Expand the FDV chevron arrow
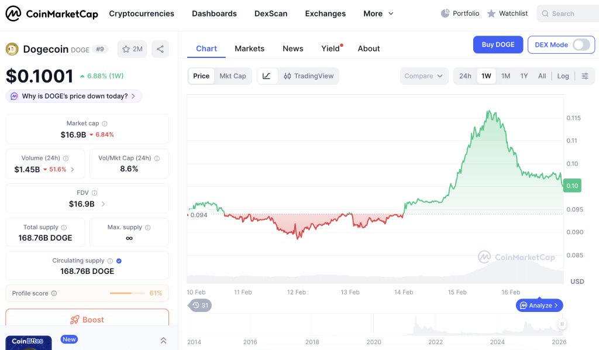This screenshot has height=350, width=599. (103, 204)
